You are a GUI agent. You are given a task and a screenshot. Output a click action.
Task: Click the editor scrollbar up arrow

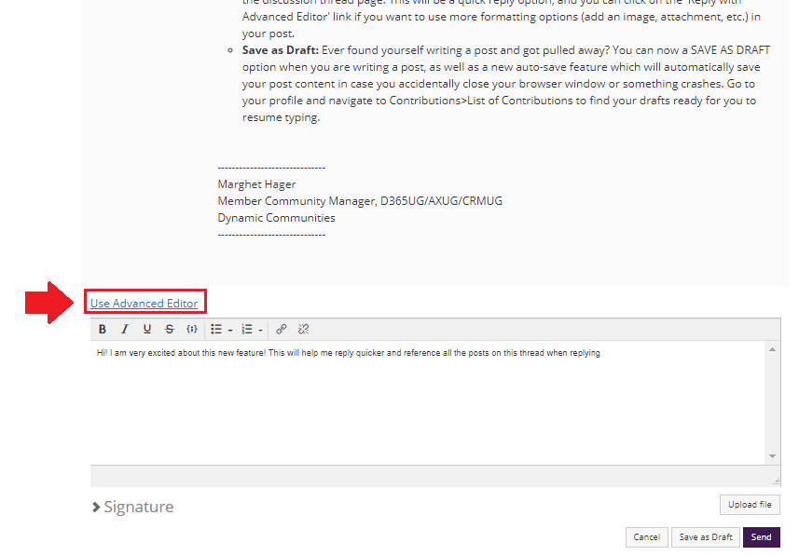point(773,349)
